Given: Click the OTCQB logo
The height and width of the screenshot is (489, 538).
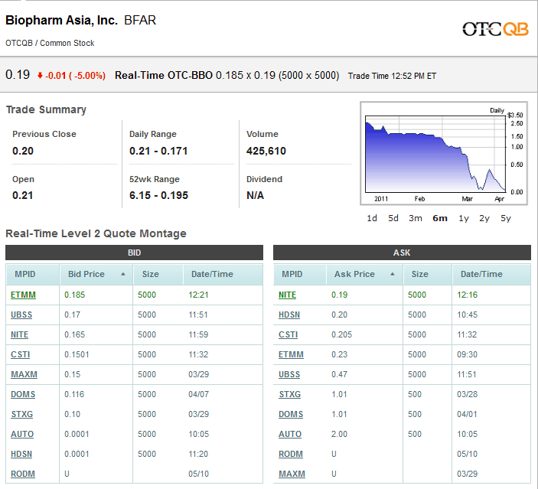Looking at the screenshot, I should 495,29.
